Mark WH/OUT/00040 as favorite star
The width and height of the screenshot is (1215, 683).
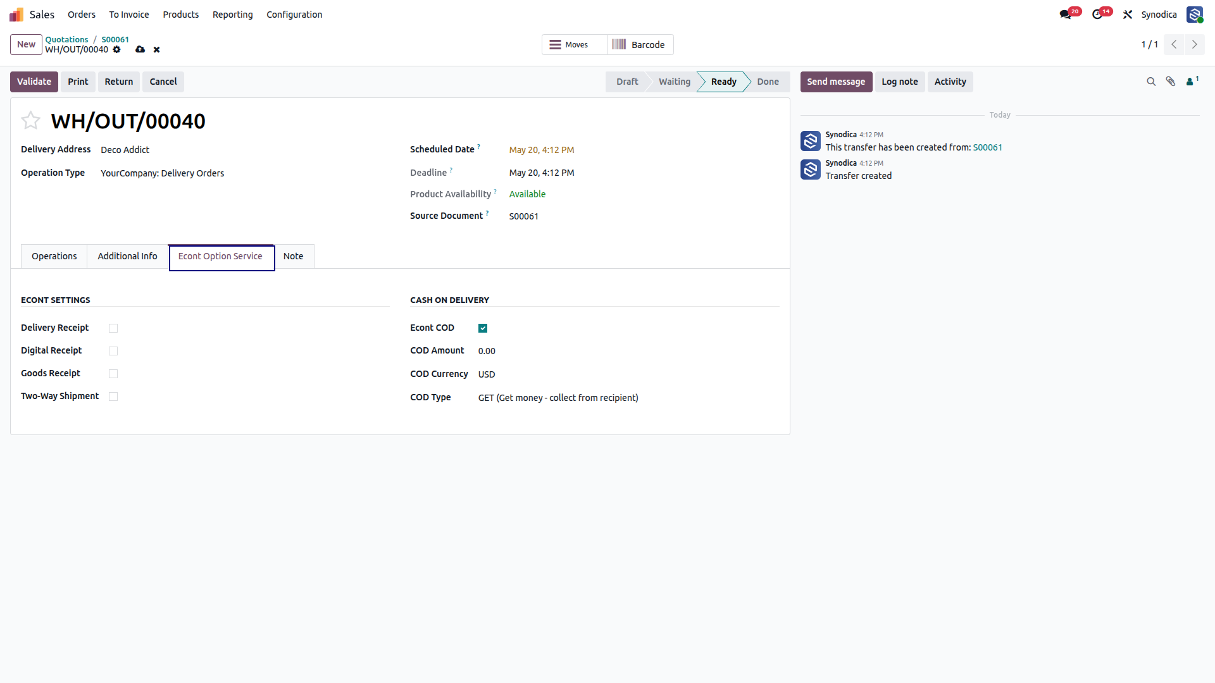[30, 120]
